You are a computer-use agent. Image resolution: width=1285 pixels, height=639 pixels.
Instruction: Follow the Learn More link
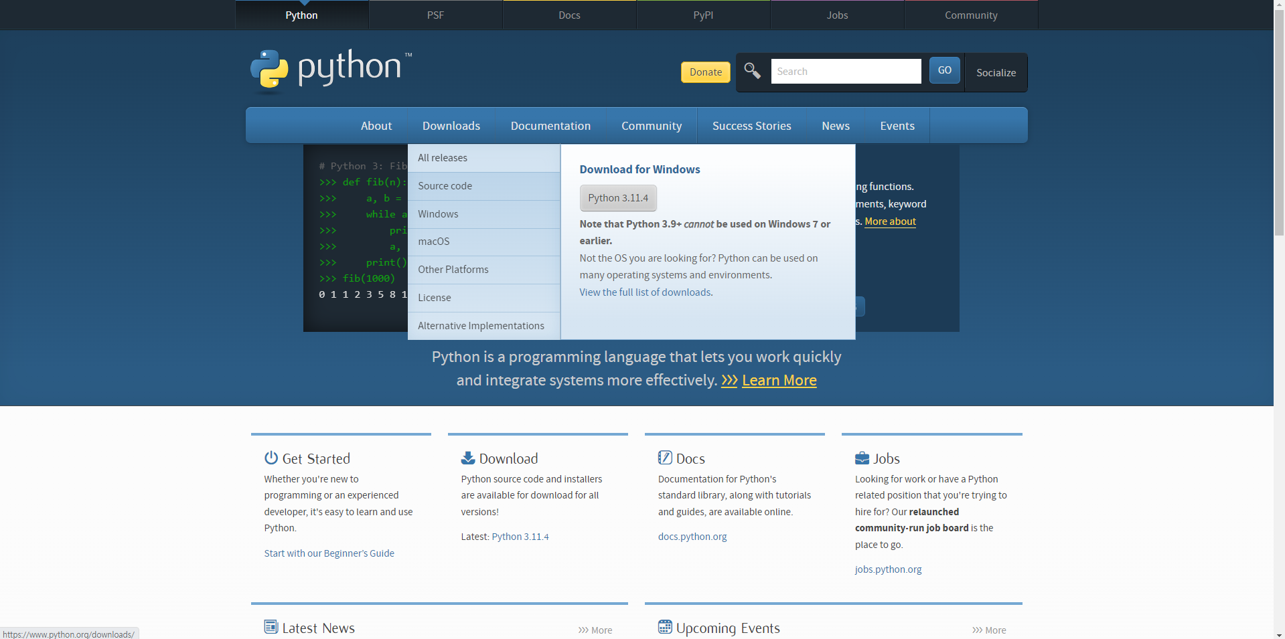[779, 380]
